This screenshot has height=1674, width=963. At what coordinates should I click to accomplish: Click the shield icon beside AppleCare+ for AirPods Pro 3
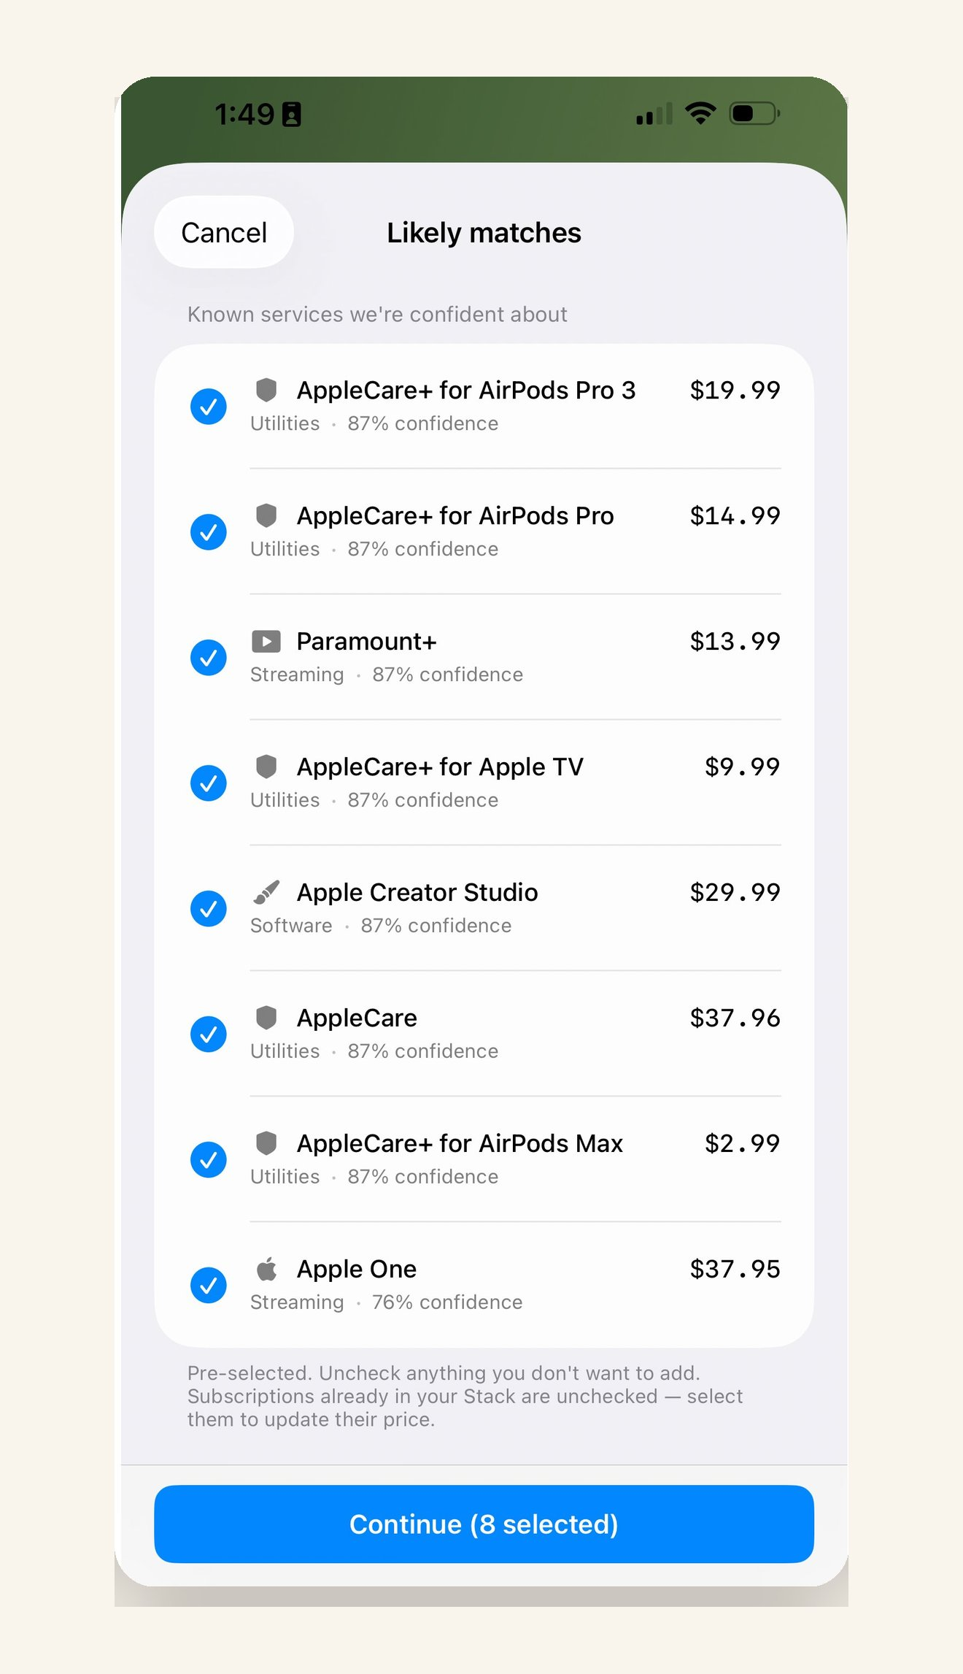[266, 391]
